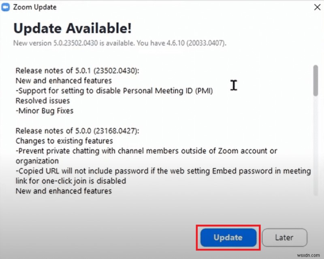This screenshot has height=259, width=324.
Task: Dismiss the update with the Later button
Action: (283, 238)
